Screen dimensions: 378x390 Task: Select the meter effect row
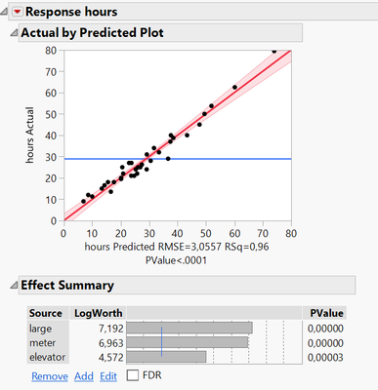(x=187, y=343)
